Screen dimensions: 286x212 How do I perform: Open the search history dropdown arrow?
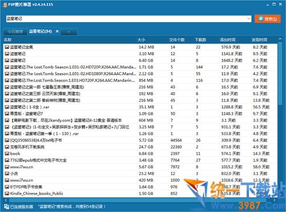click(249, 19)
